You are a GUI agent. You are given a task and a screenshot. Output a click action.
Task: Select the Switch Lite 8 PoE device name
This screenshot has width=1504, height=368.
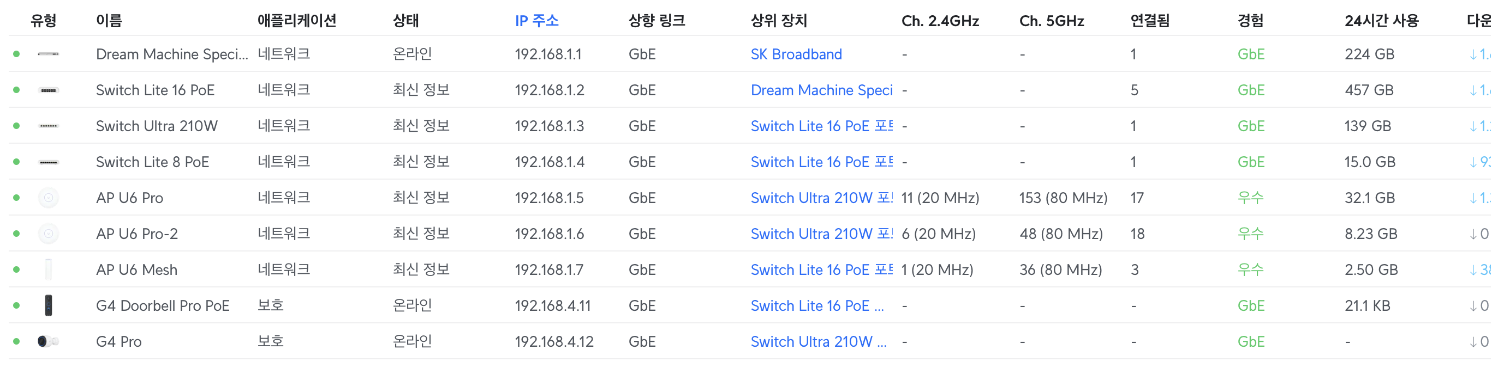(x=152, y=162)
